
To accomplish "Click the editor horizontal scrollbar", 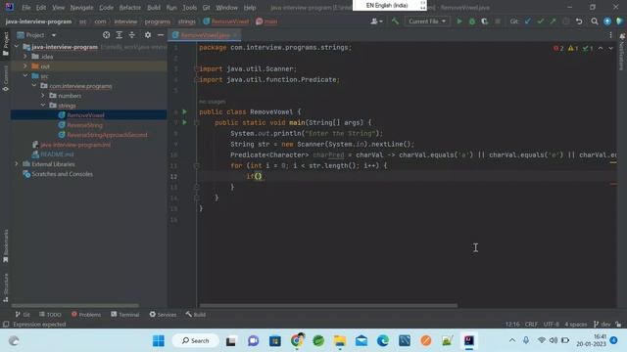I will tap(328, 306).
